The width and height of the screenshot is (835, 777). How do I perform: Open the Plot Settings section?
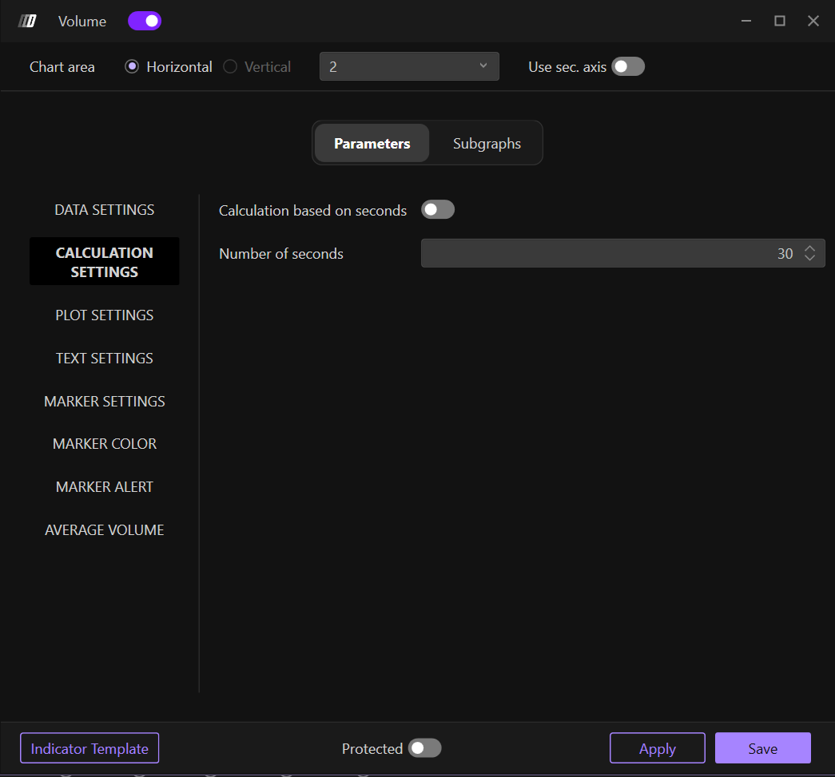(x=105, y=315)
